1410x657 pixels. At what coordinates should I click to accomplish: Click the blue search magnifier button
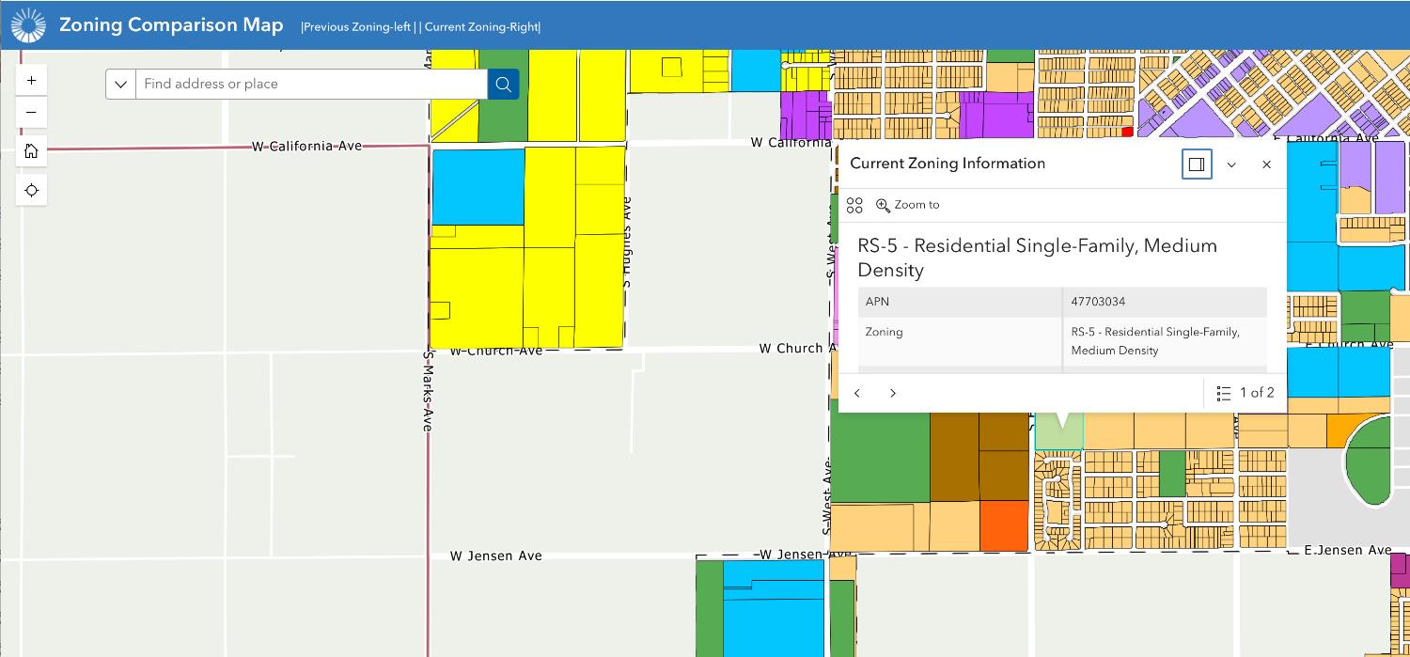click(x=503, y=84)
